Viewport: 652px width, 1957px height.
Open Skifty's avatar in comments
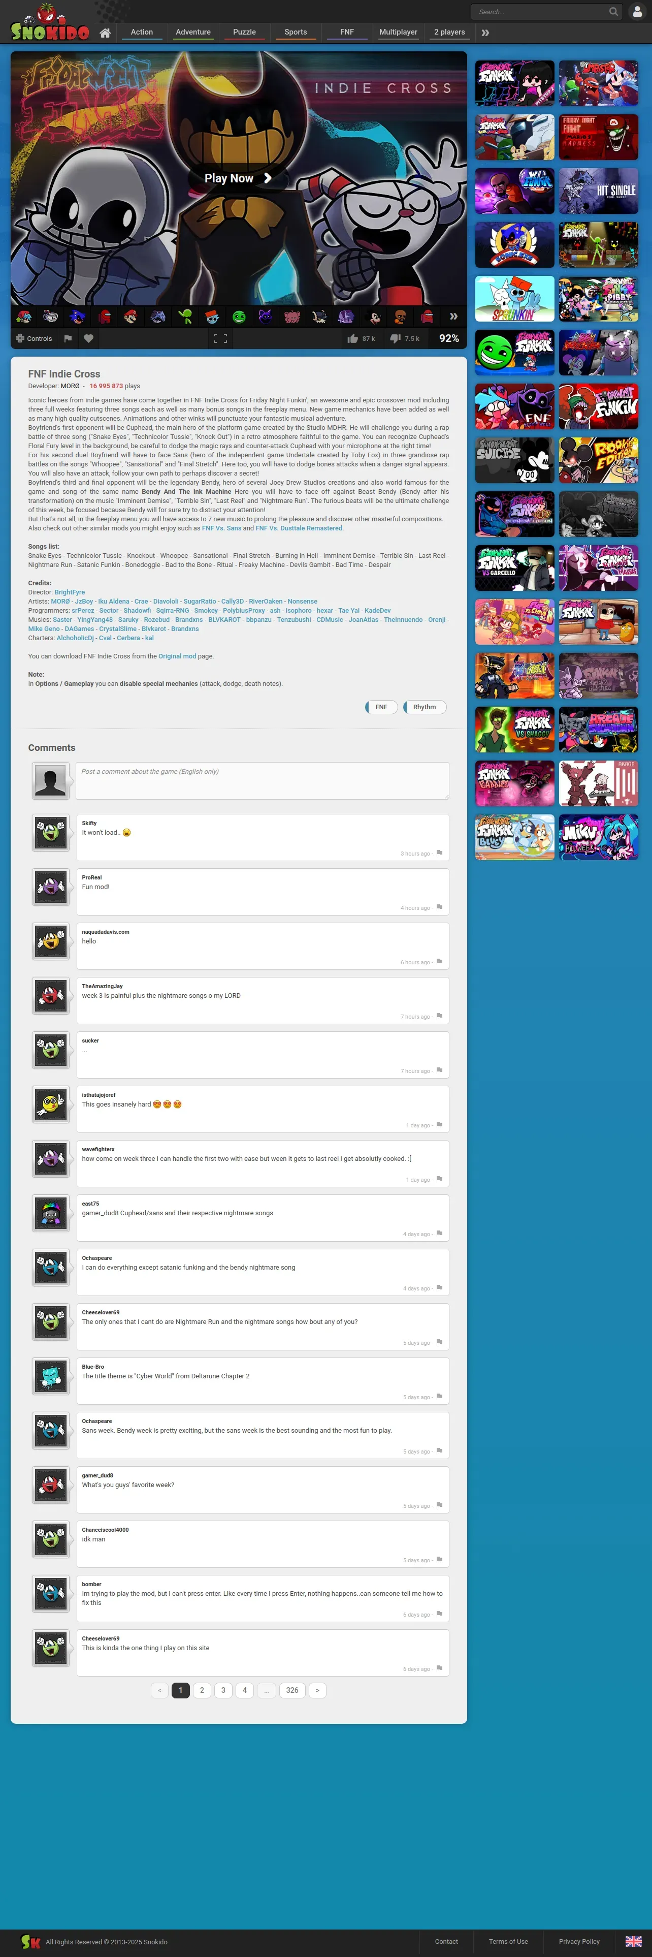51,833
